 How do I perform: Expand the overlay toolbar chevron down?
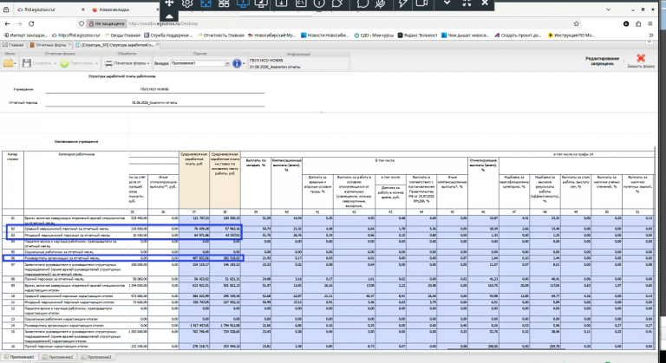point(447,3)
